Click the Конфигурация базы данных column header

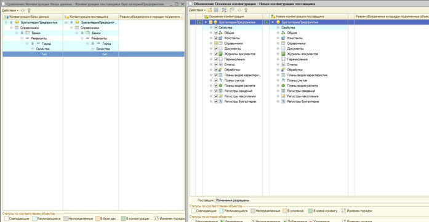pyautogui.click(x=33, y=17)
